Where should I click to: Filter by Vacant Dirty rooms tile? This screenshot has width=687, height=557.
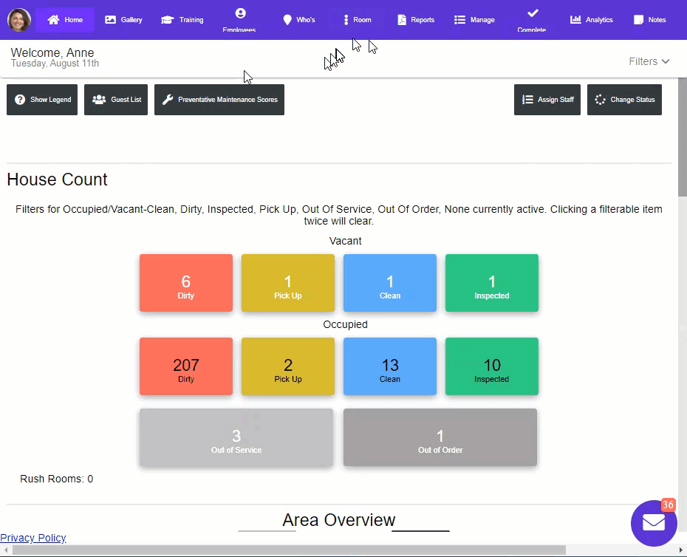(x=186, y=283)
